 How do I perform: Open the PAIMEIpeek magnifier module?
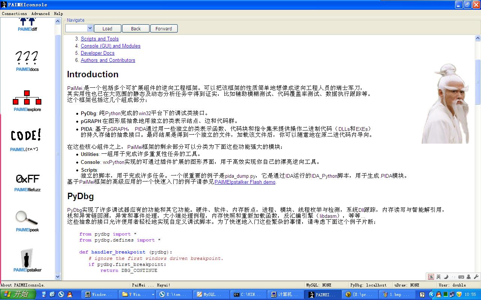[x=27, y=221]
